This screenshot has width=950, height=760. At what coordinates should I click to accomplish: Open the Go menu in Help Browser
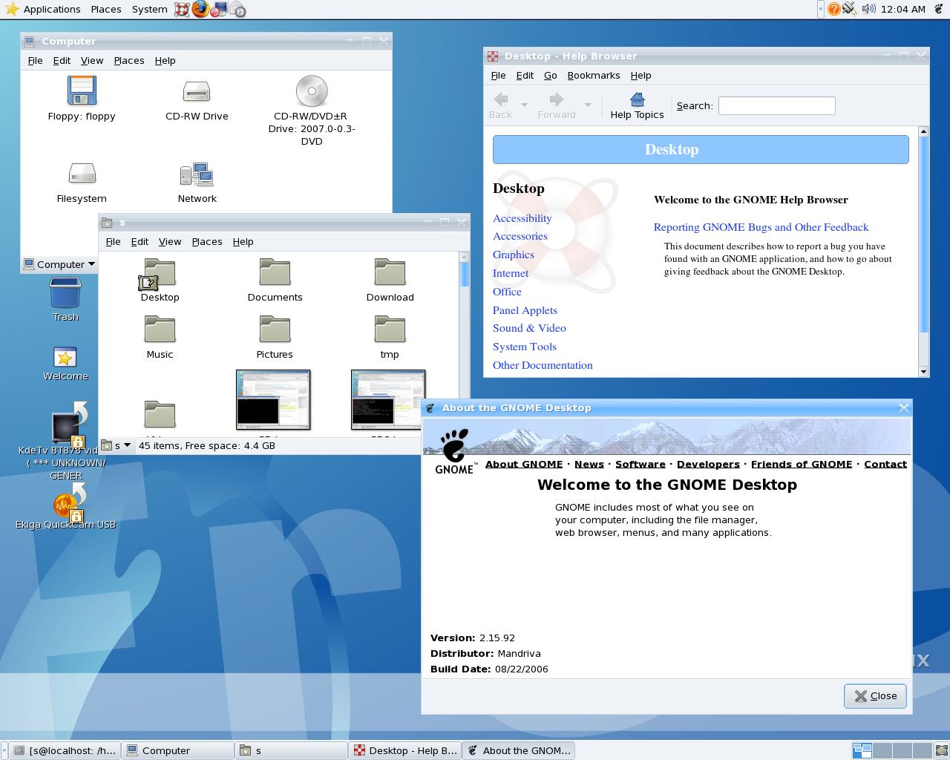click(x=550, y=75)
